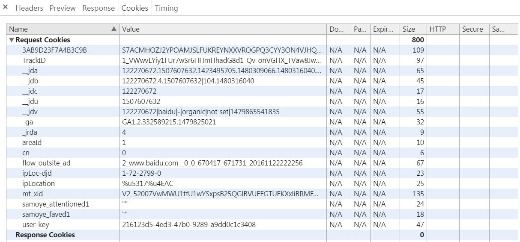The width and height of the screenshot is (520, 242).
Task: Sort by the Size column header
Action: [409, 29]
